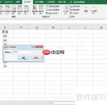Click 条件设定颜色 conditional color tool
The height and width of the screenshot is (105, 107).
[52, 10]
